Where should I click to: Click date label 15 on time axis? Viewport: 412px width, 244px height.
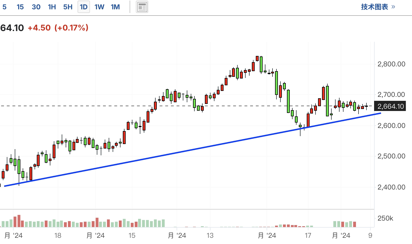tap(132, 235)
